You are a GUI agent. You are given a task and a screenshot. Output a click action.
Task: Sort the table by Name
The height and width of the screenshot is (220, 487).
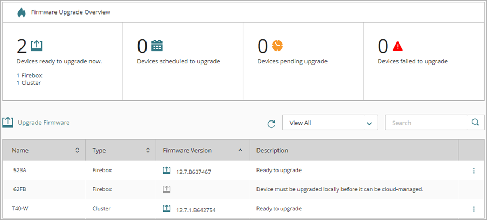[x=78, y=150]
